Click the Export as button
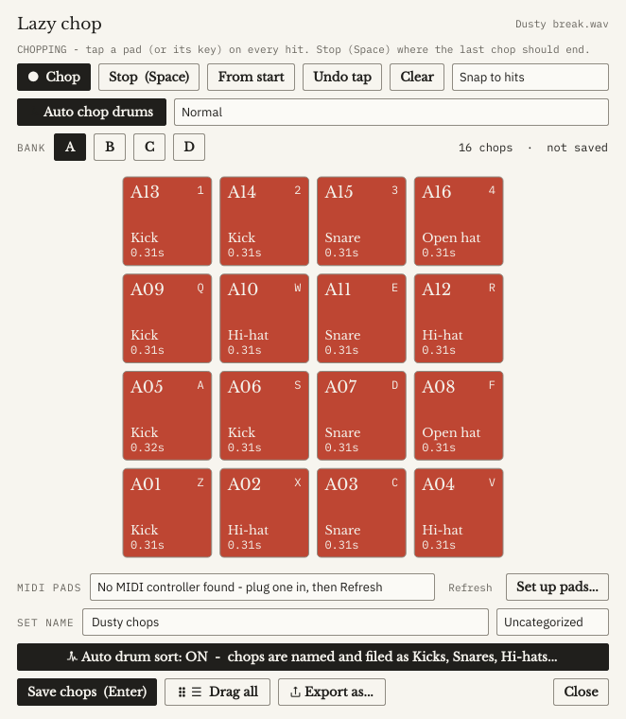626x719 pixels. pyautogui.click(x=332, y=692)
